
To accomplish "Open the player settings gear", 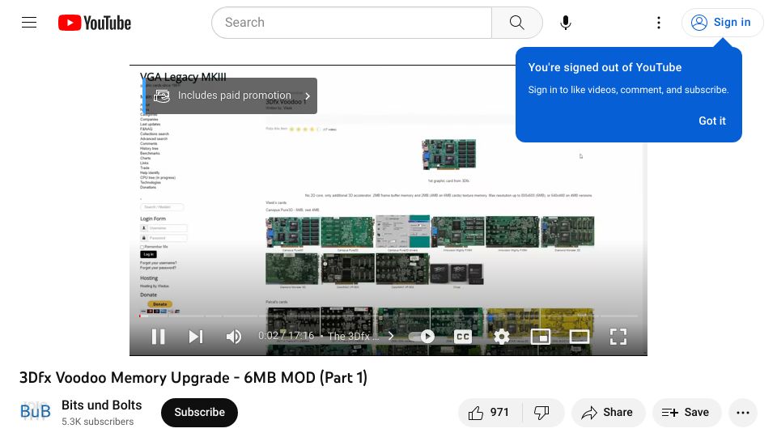I will pos(502,337).
